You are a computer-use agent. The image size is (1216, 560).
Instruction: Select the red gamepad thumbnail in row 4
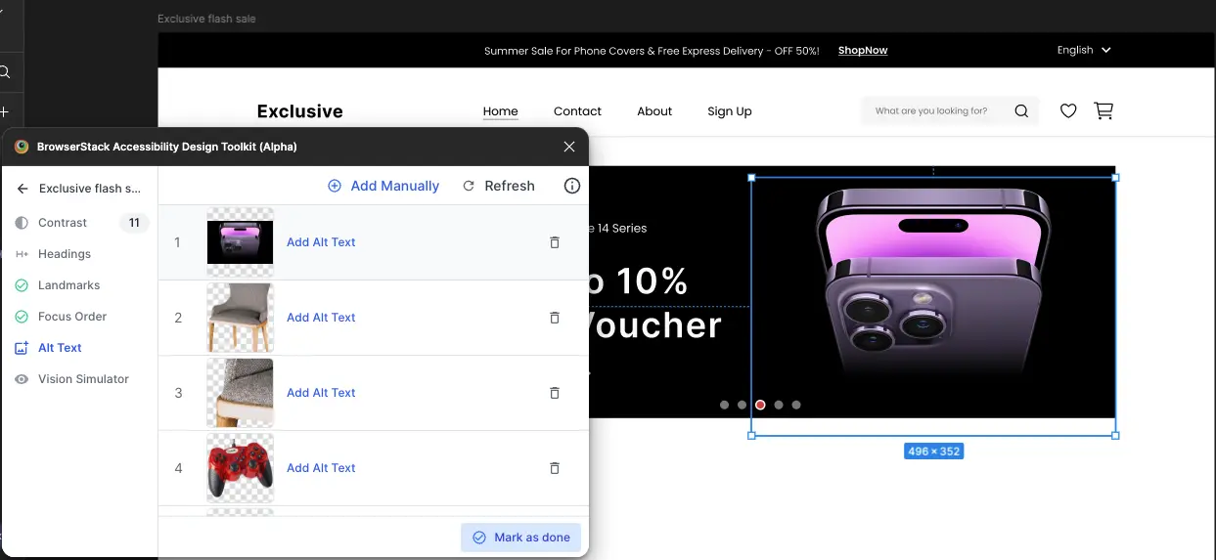coord(240,468)
